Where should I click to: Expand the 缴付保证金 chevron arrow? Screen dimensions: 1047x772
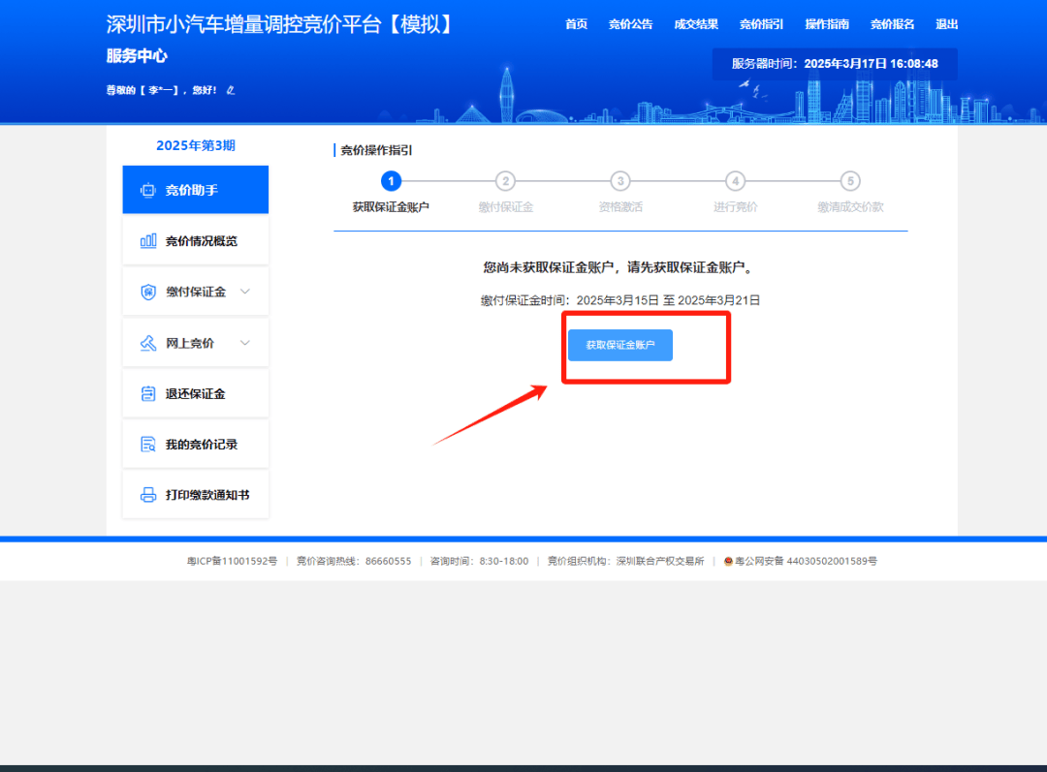click(x=245, y=292)
